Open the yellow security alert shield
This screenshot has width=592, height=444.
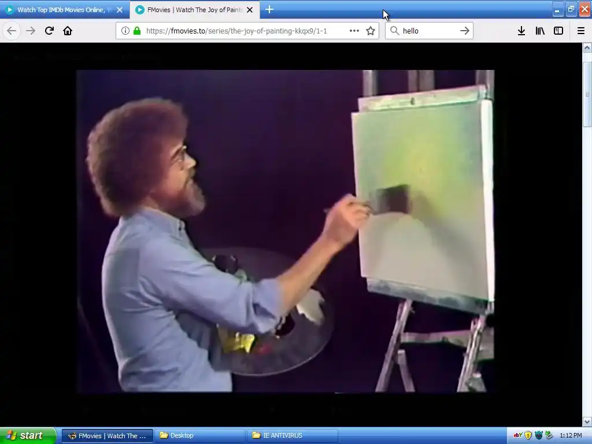[528, 435]
